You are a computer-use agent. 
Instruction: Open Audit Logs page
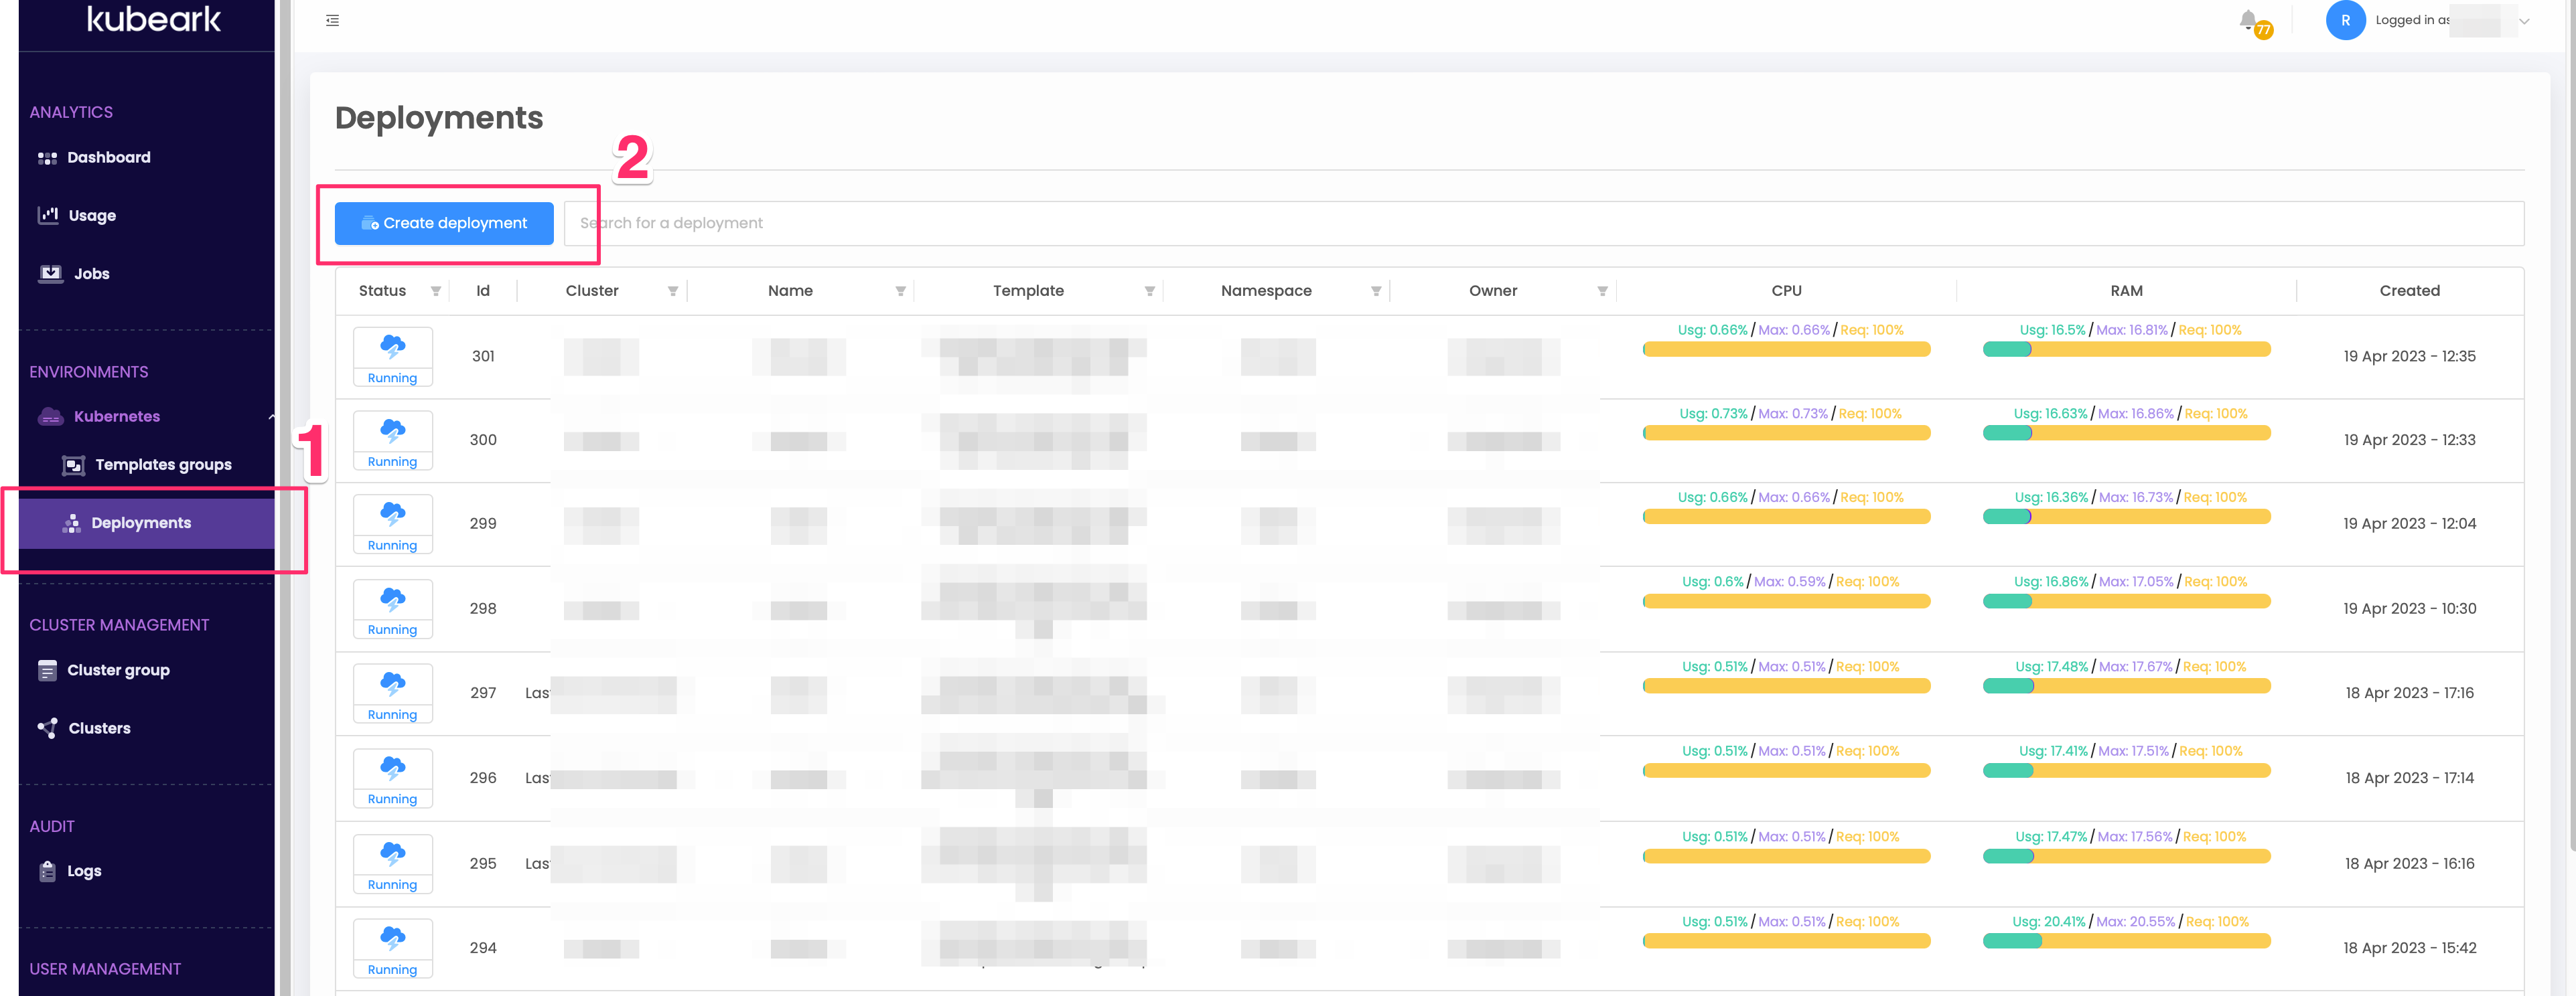pyautogui.click(x=84, y=870)
